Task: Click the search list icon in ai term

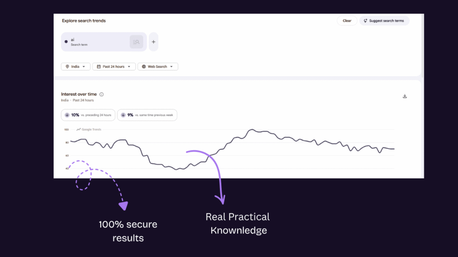Action: coord(136,42)
